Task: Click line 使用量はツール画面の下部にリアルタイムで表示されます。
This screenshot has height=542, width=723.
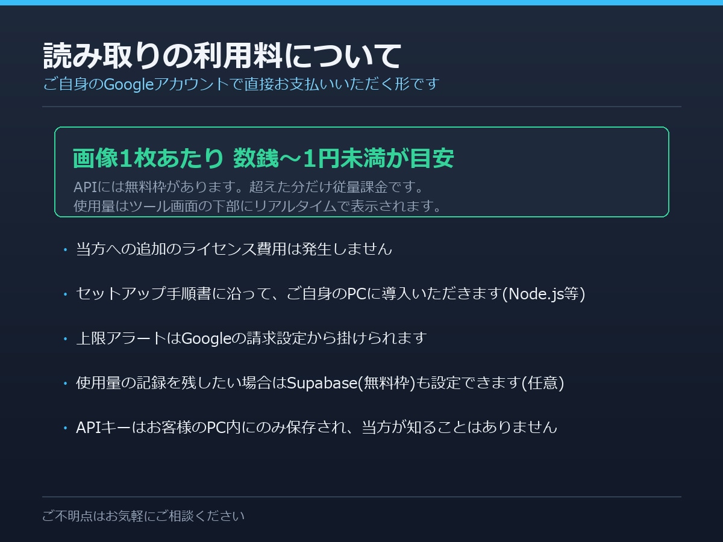Action: pos(258,206)
